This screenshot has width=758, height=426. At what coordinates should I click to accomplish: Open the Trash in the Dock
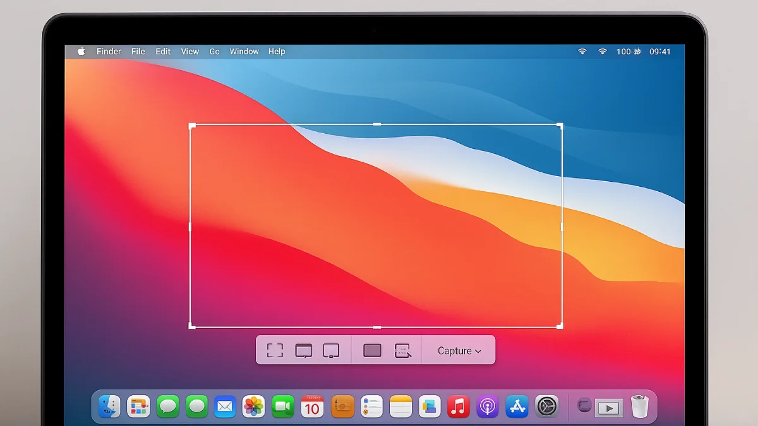pos(640,406)
